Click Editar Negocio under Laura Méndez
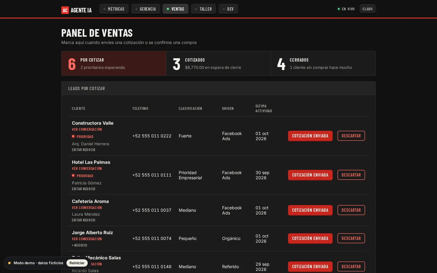The image size is (437, 273). 83,220
